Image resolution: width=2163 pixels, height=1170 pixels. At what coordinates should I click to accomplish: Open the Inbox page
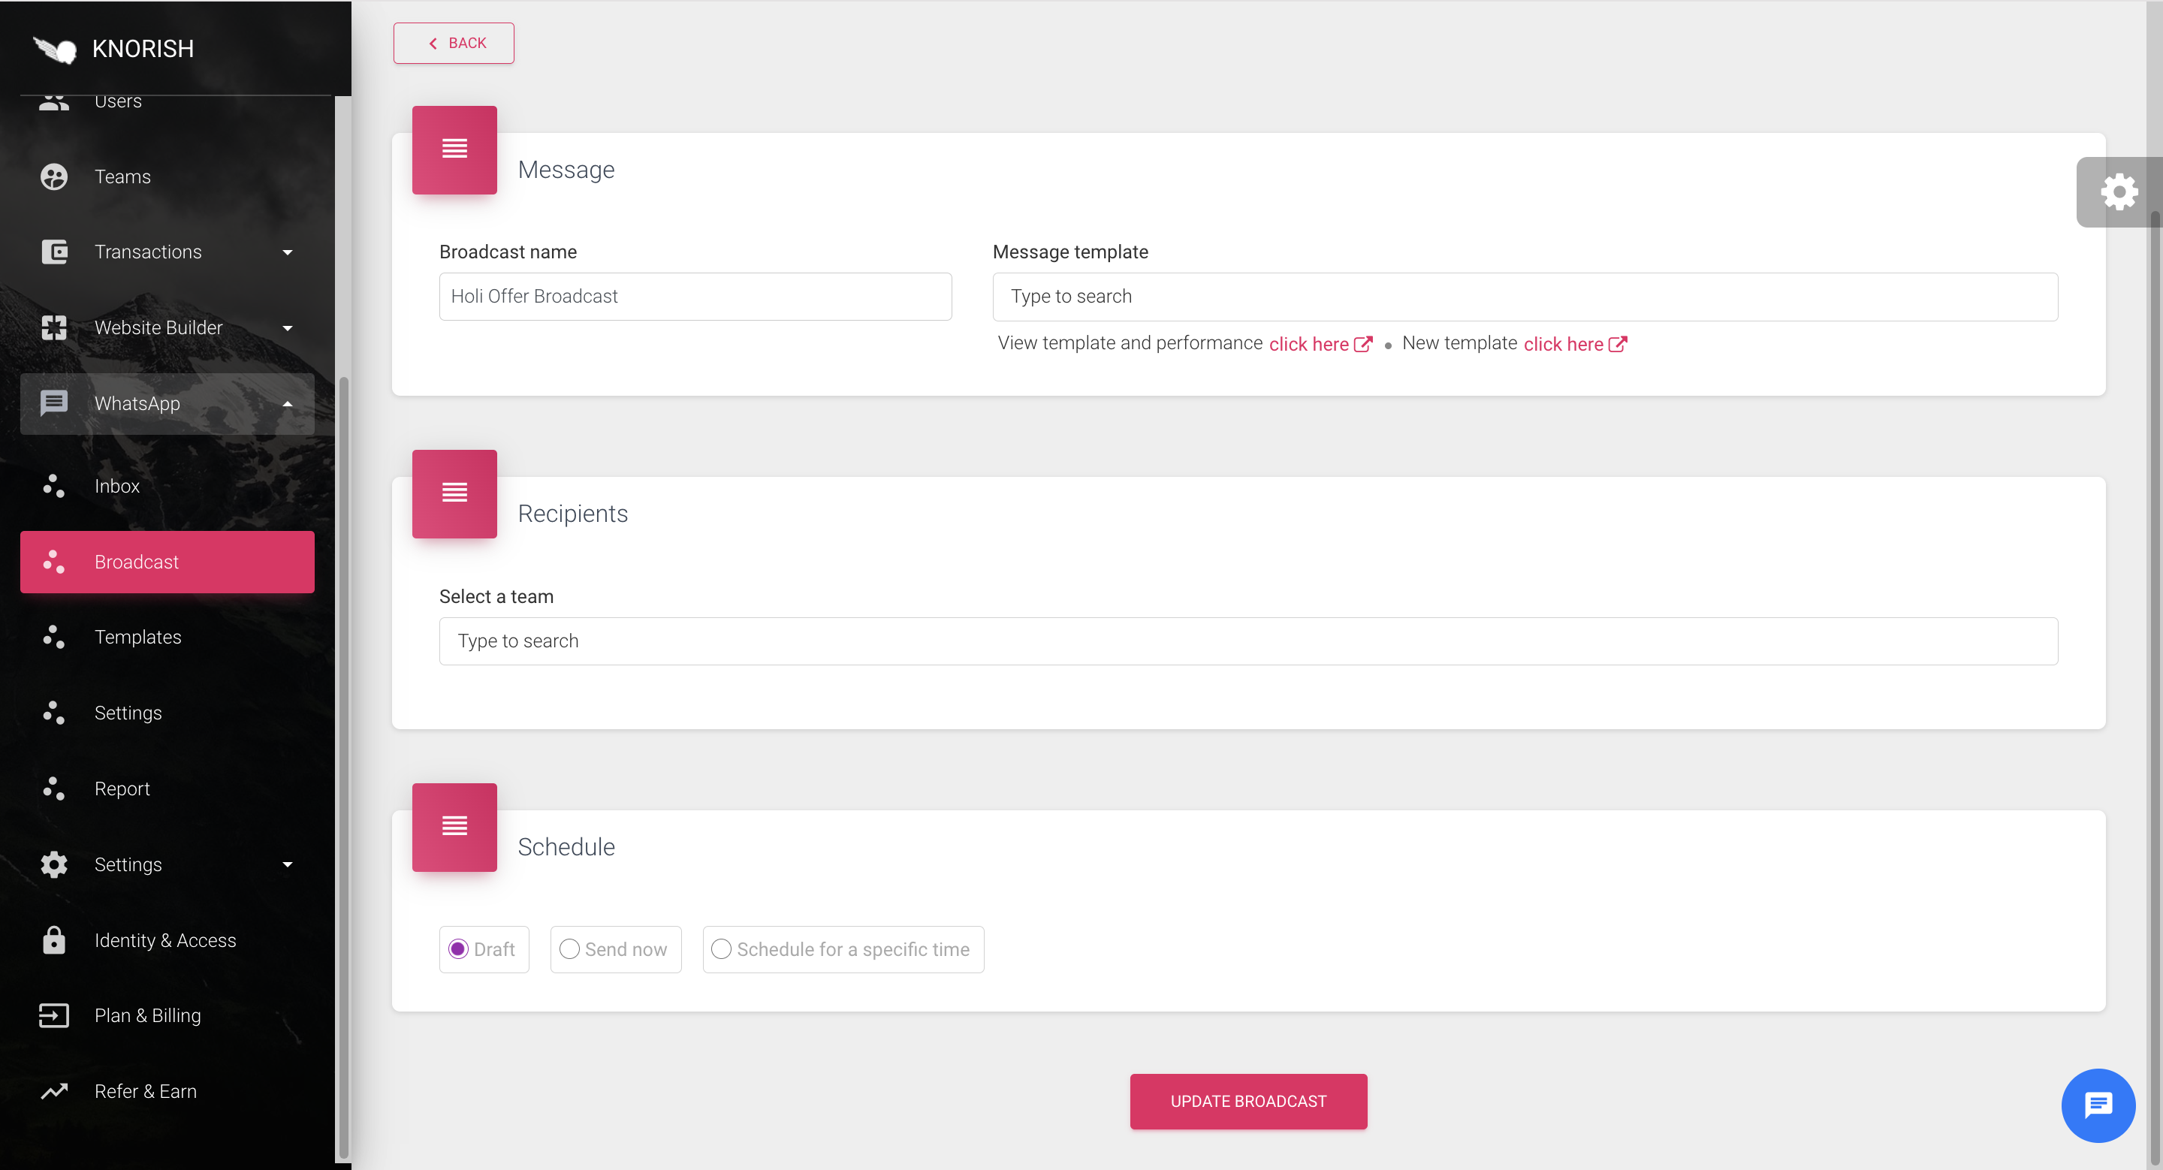(167, 486)
